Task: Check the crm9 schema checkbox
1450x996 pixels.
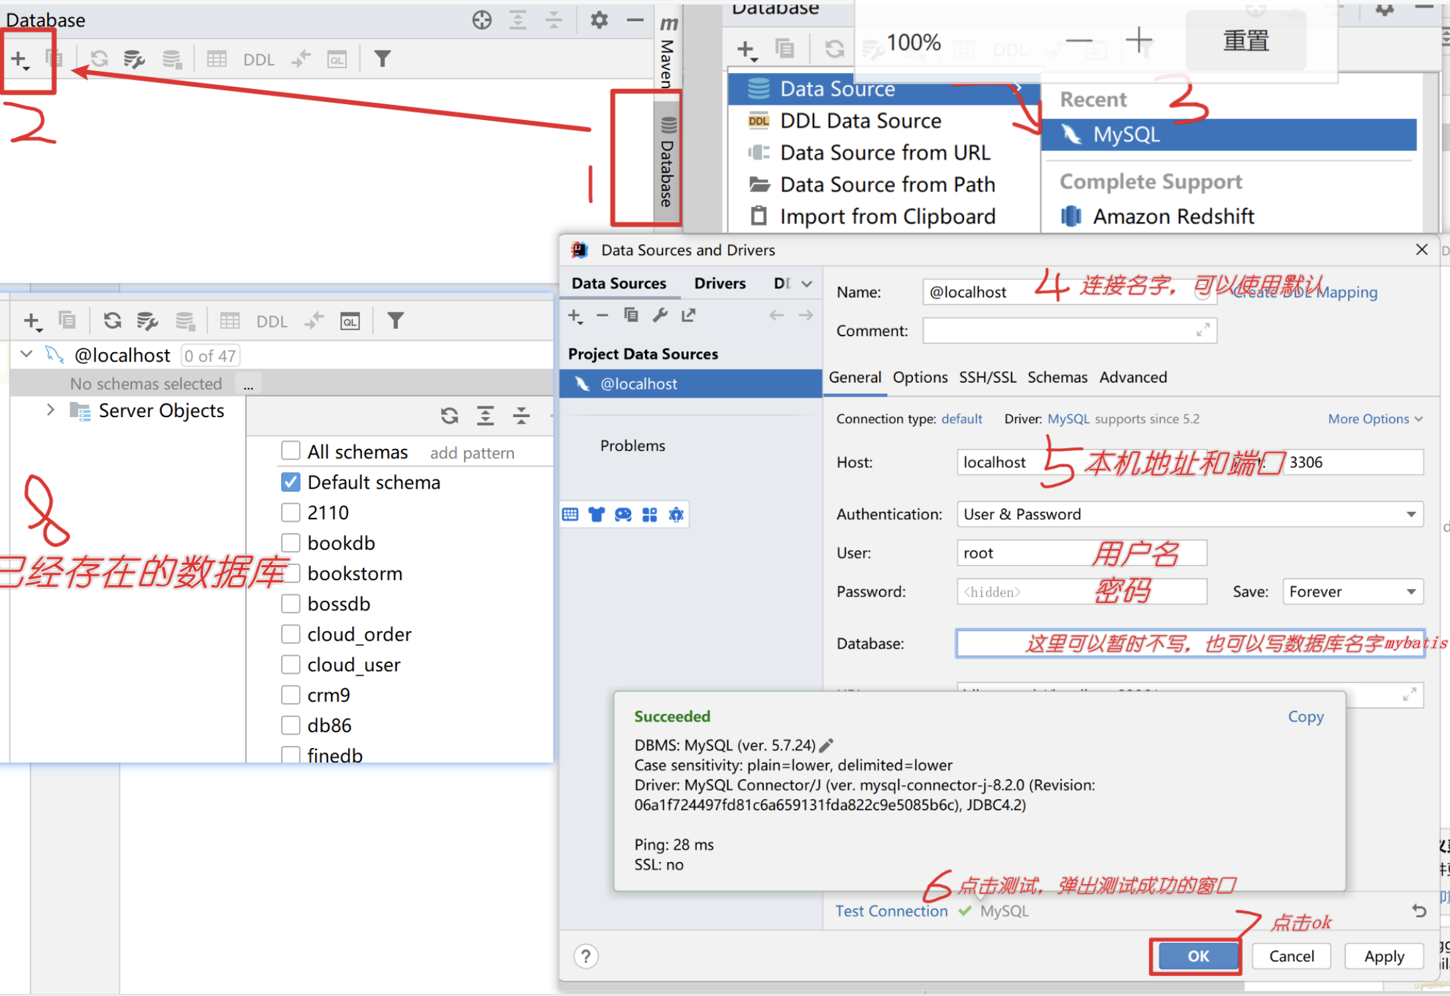Action: click(290, 695)
